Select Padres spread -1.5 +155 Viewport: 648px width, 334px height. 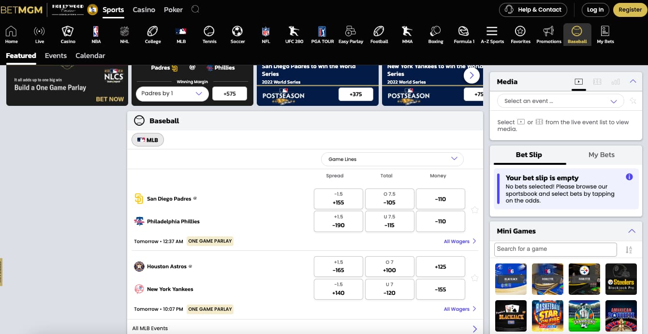(339, 199)
